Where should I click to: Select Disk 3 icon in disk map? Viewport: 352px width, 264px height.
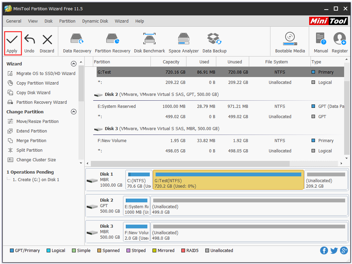pos(92,232)
